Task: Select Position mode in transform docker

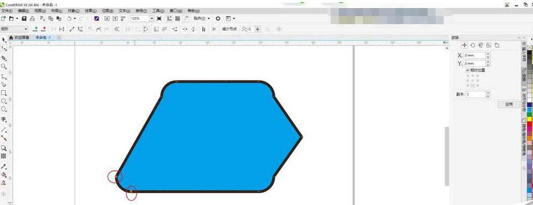Action: coord(464,45)
